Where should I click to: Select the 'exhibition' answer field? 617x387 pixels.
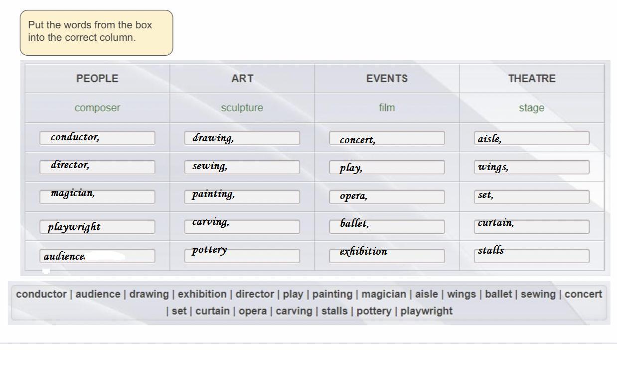coord(387,256)
